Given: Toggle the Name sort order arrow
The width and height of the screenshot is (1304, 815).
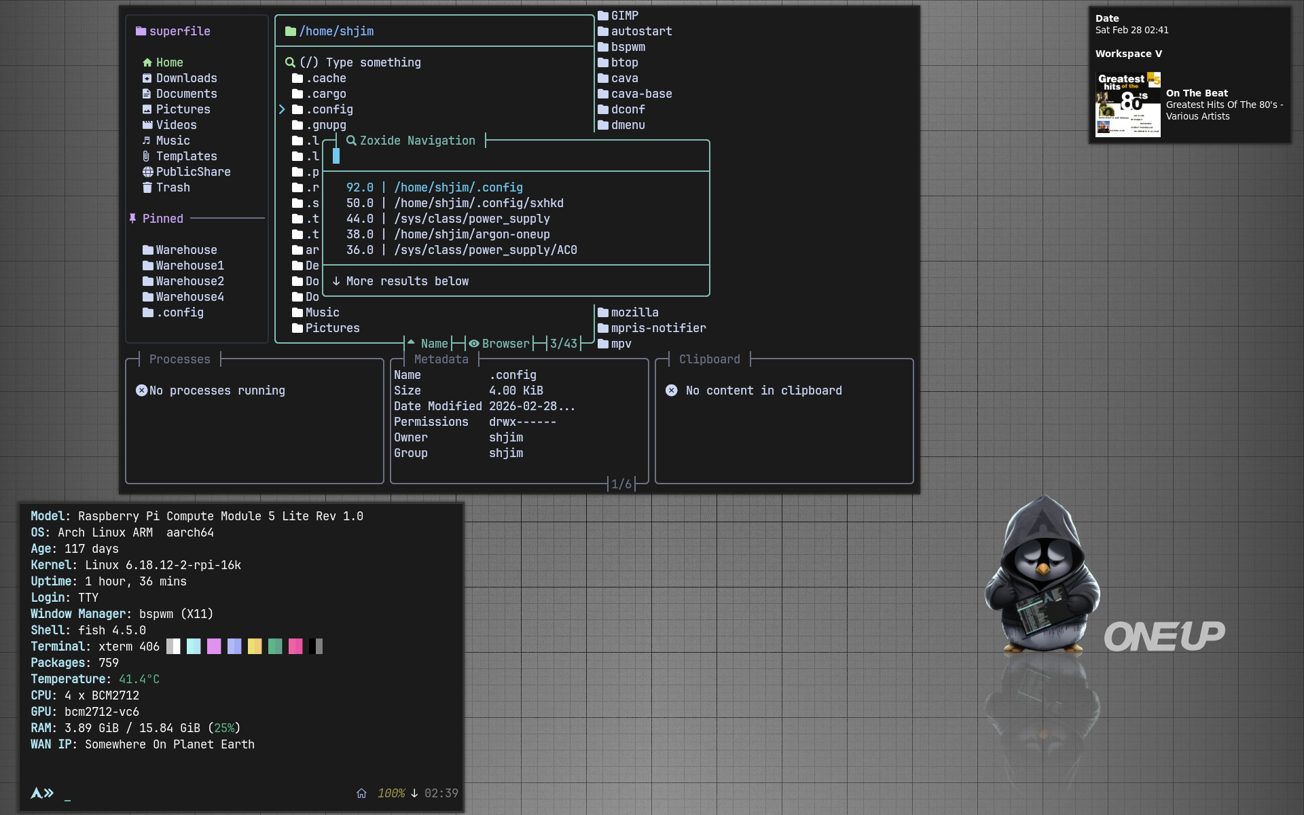Looking at the screenshot, I should click(x=411, y=343).
